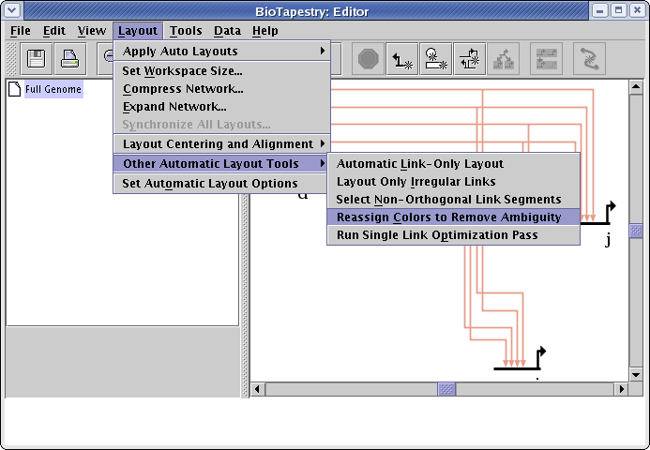Click the curved path toolbar icon
Screen dimensions: 650x450
pyautogui.click(x=588, y=59)
